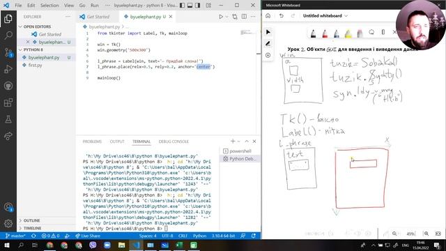Click Live Share in status bar
The height and width of the screenshot is (251, 446).
pos(88,236)
